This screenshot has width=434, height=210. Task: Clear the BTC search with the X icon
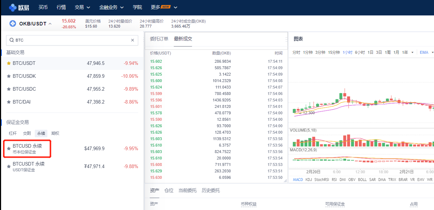coord(132,40)
